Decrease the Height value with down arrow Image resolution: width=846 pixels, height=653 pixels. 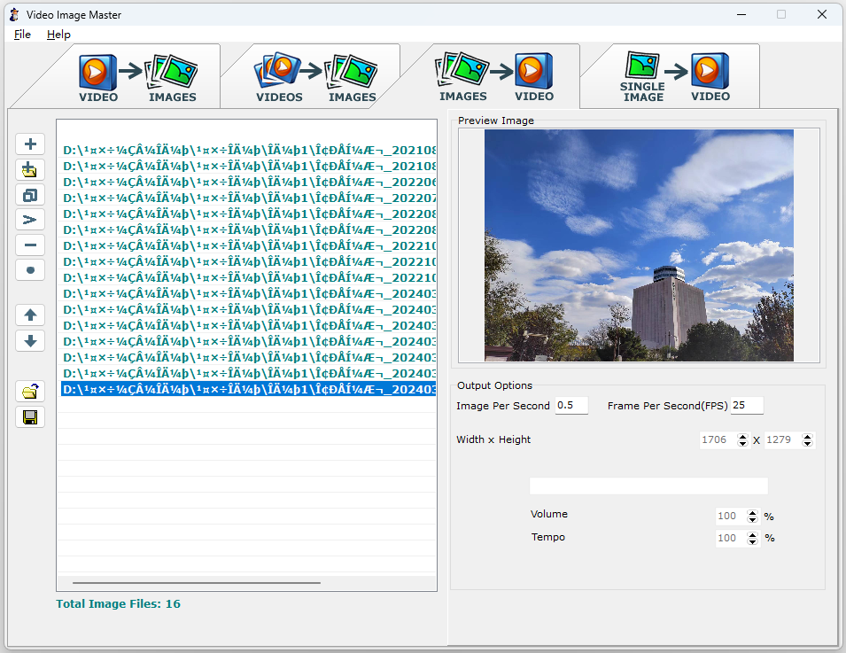807,444
